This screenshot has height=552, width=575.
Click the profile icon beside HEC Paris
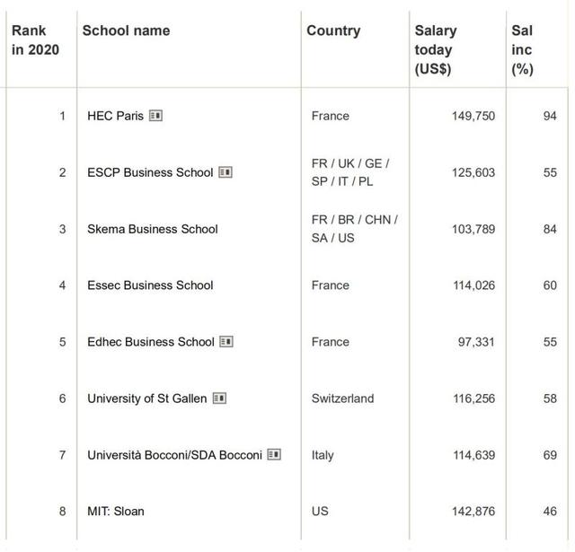coord(155,116)
